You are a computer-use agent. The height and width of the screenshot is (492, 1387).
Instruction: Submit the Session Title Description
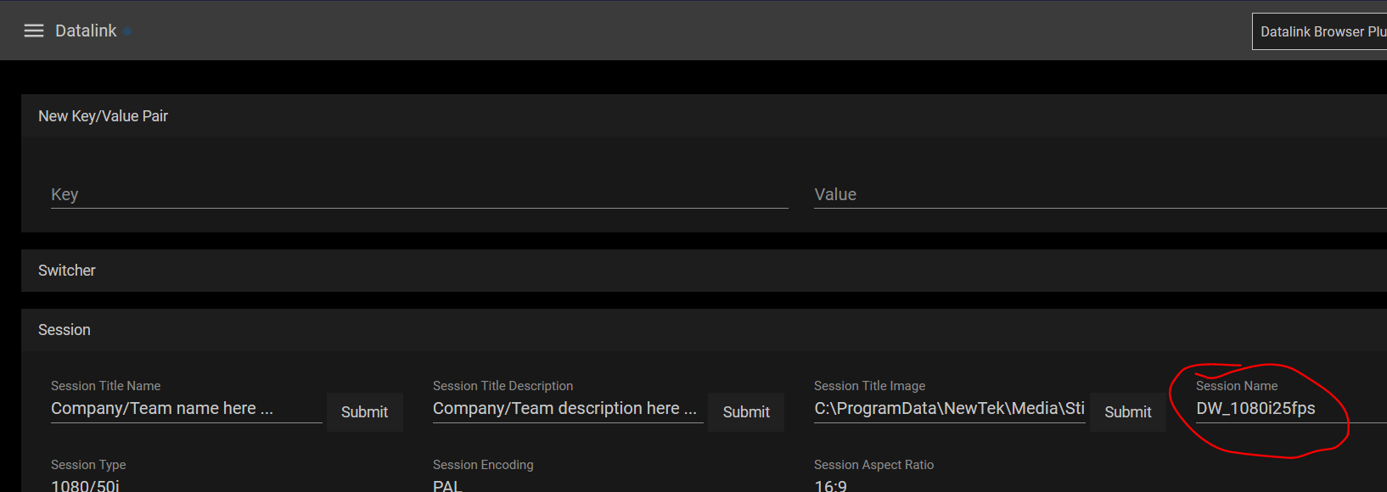[746, 412]
